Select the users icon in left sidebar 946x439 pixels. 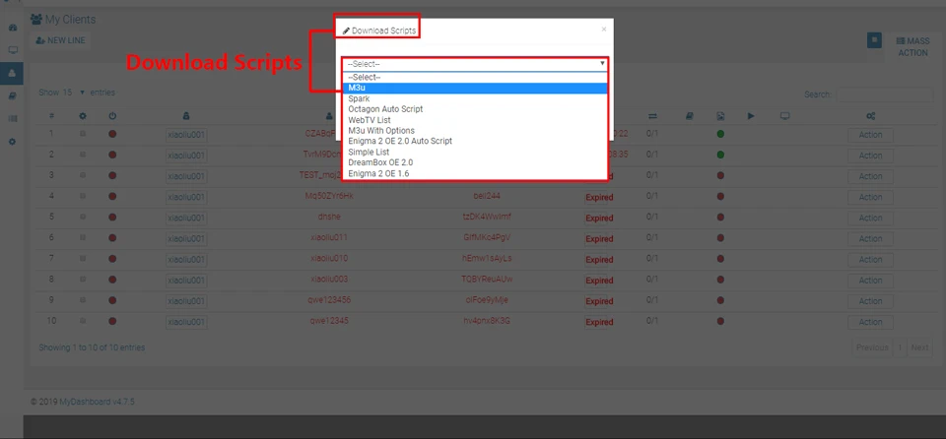click(12, 73)
